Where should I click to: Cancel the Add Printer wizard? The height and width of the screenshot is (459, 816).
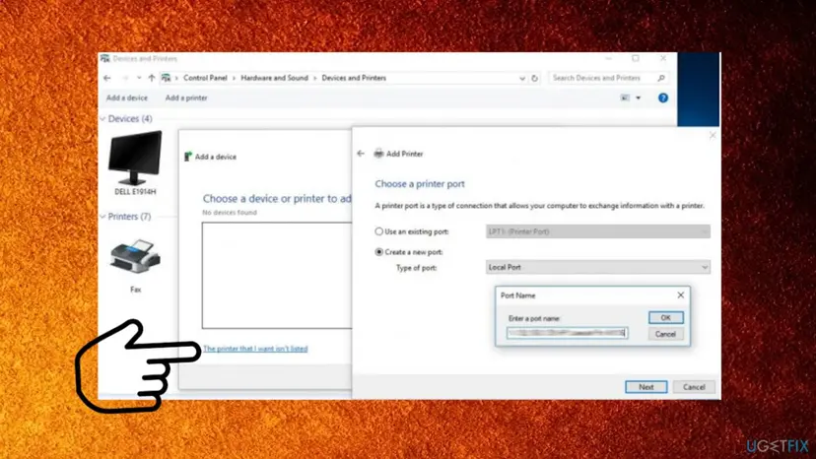pyautogui.click(x=694, y=387)
